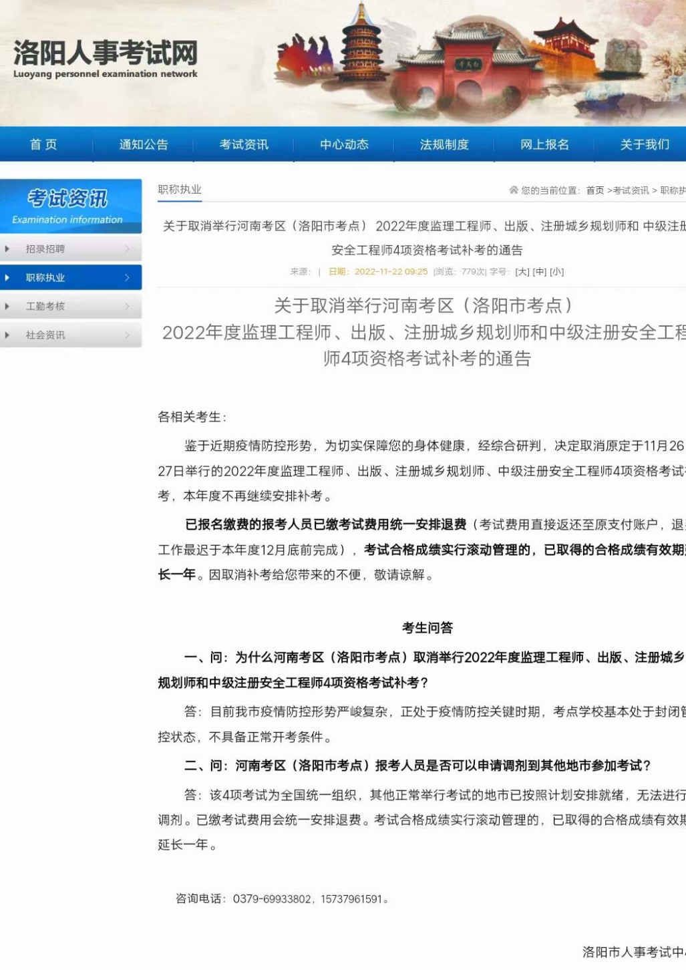Click the triangle bullet beside 社会资讯
686x970 pixels.
tap(7, 335)
